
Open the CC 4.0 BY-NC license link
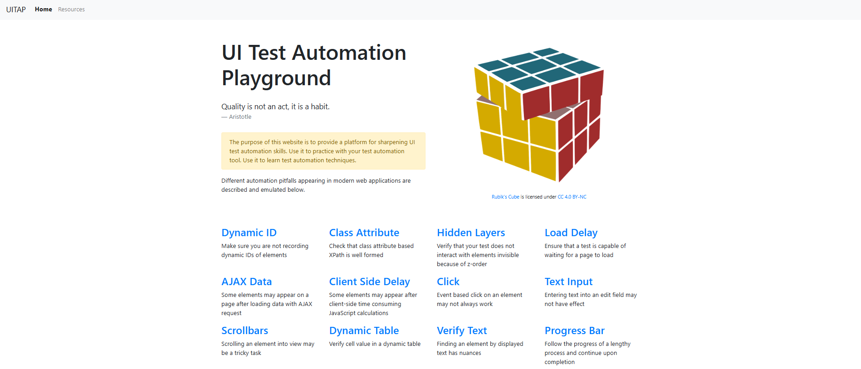click(572, 197)
